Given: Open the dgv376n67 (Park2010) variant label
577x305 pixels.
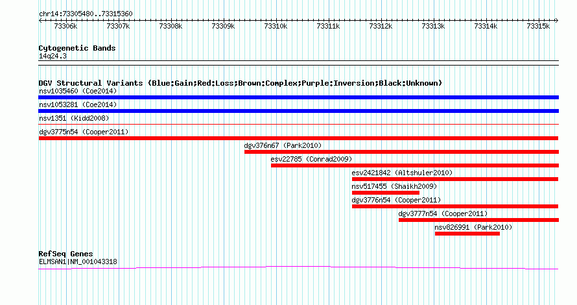Looking at the screenshot, I should click(x=283, y=145).
